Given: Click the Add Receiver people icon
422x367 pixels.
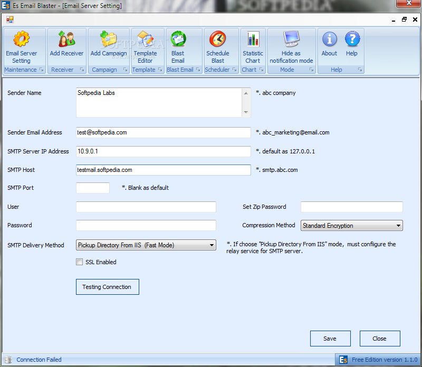Looking at the screenshot, I should pyautogui.click(x=66, y=38).
